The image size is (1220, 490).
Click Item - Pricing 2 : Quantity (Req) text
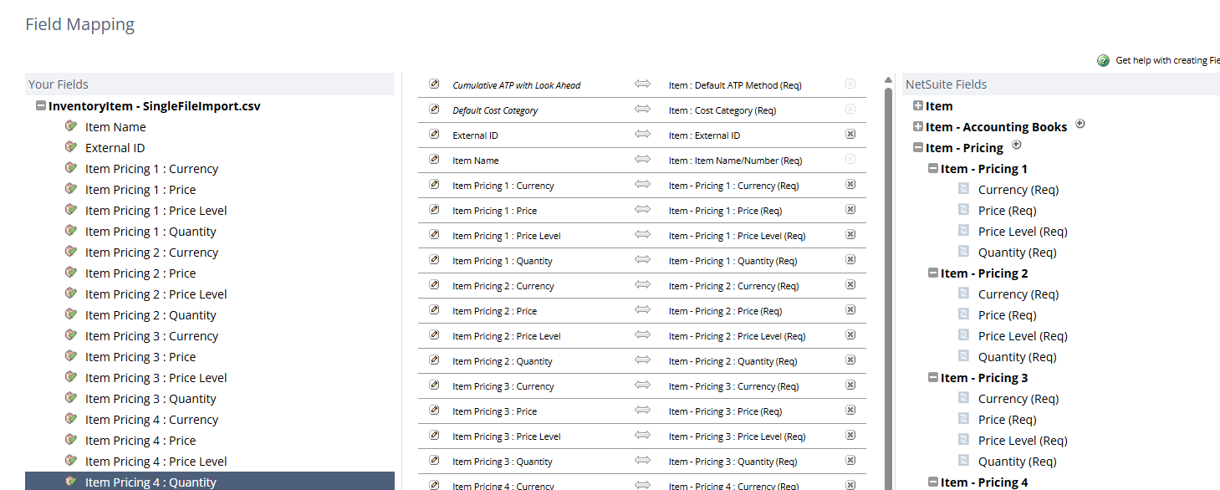[x=733, y=361]
